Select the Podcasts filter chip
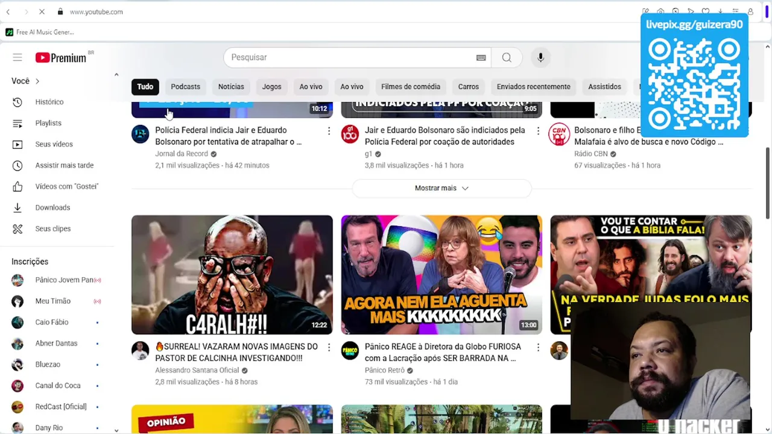This screenshot has height=434, width=772. pos(185,87)
